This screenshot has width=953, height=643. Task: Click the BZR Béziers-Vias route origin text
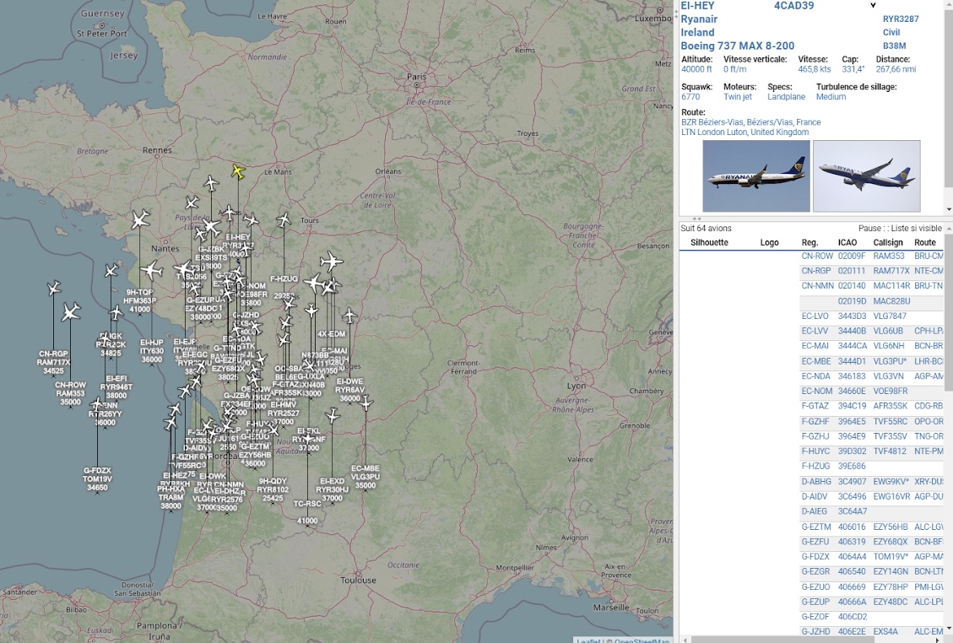point(750,122)
